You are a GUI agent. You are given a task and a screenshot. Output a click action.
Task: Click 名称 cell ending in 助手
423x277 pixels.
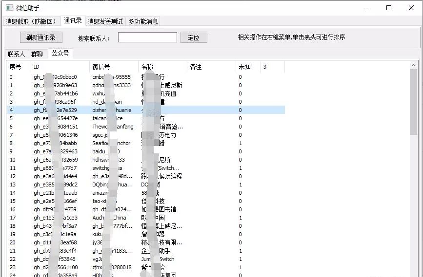[x=156, y=251]
